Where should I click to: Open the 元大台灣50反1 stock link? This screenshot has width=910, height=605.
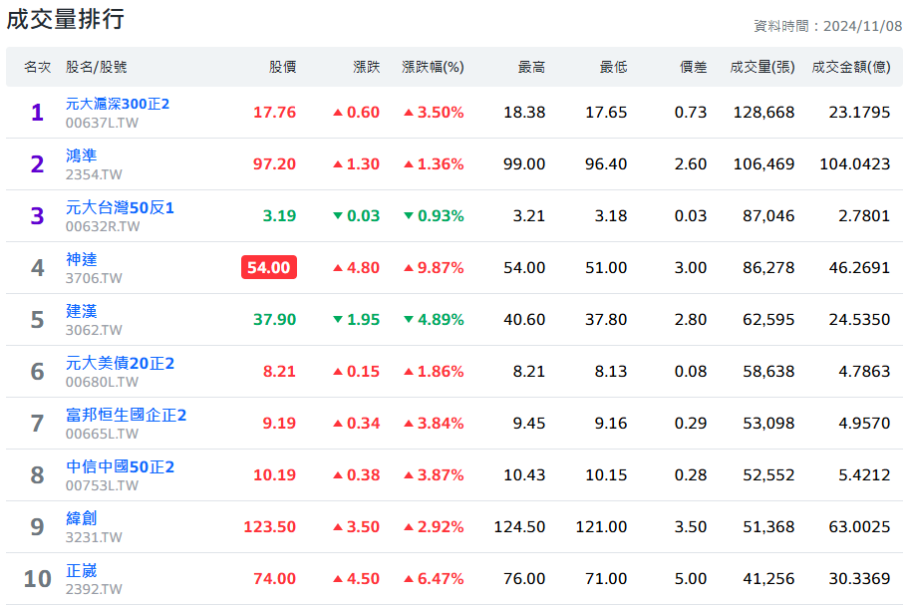pos(120,207)
